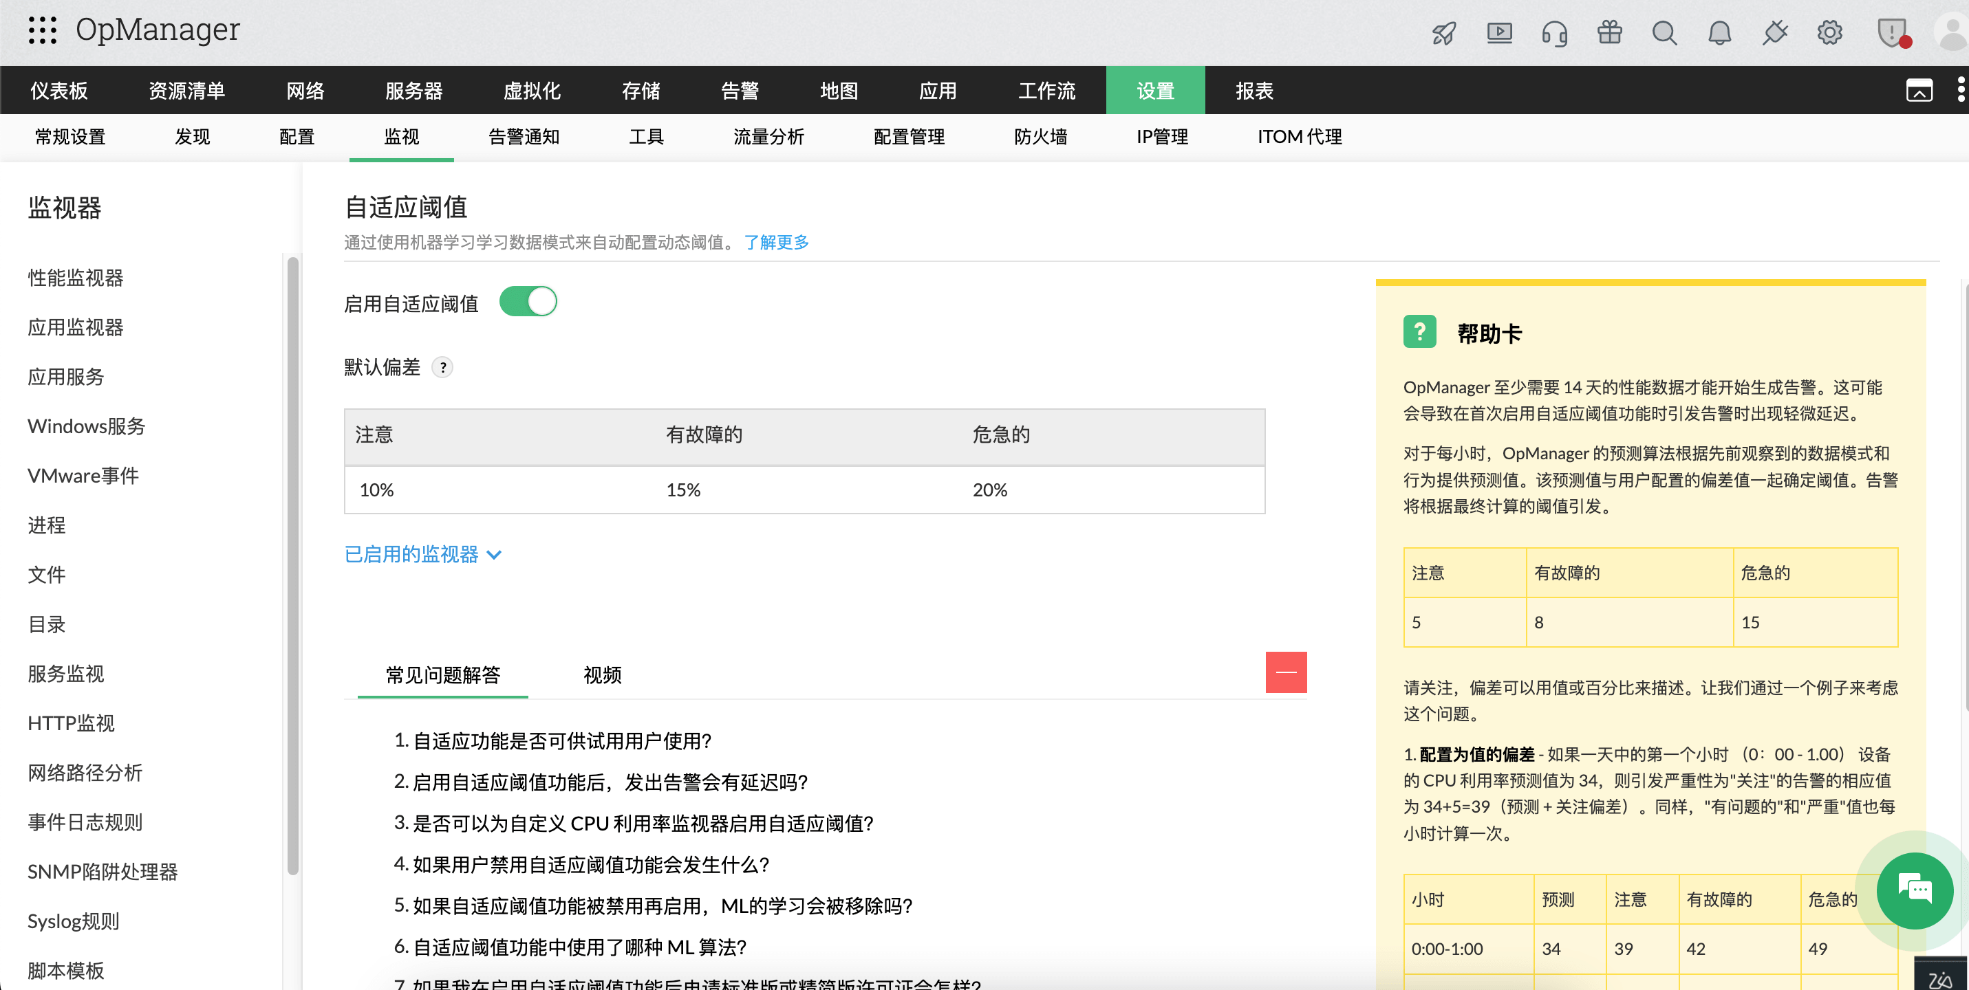Image resolution: width=1969 pixels, height=990 pixels.
Task: Open the notifications bell icon
Action: [x=1720, y=33]
